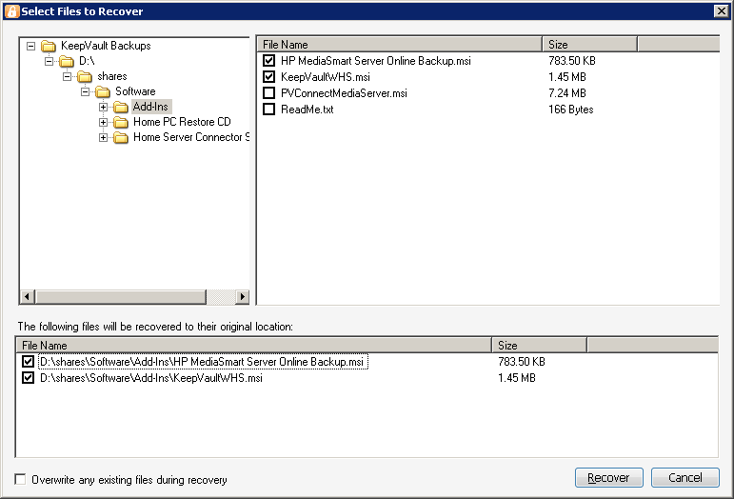
Task: Click the tree's right scroll arrow
Action: pos(242,296)
